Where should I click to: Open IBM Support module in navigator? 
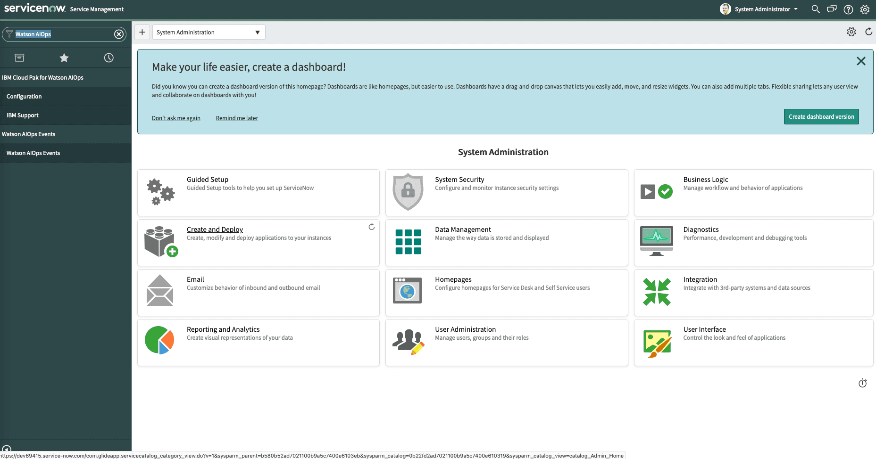click(23, 115)
